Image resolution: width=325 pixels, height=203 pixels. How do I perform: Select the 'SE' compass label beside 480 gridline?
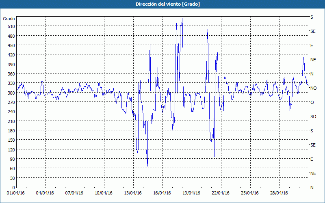pos(313,31)
